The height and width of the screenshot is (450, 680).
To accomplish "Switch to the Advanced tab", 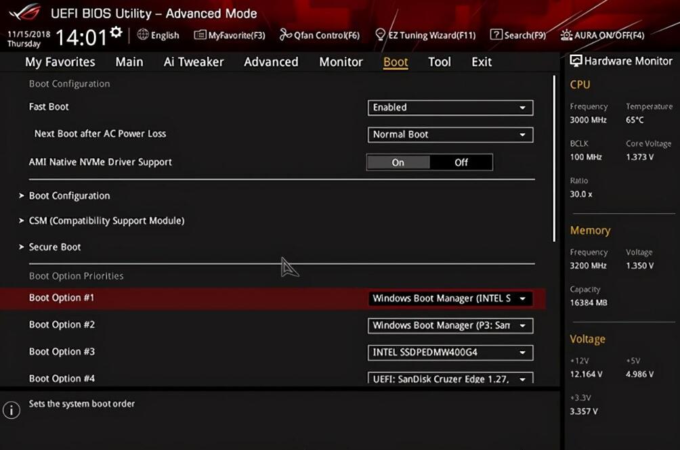I will (x=271, y=62).
